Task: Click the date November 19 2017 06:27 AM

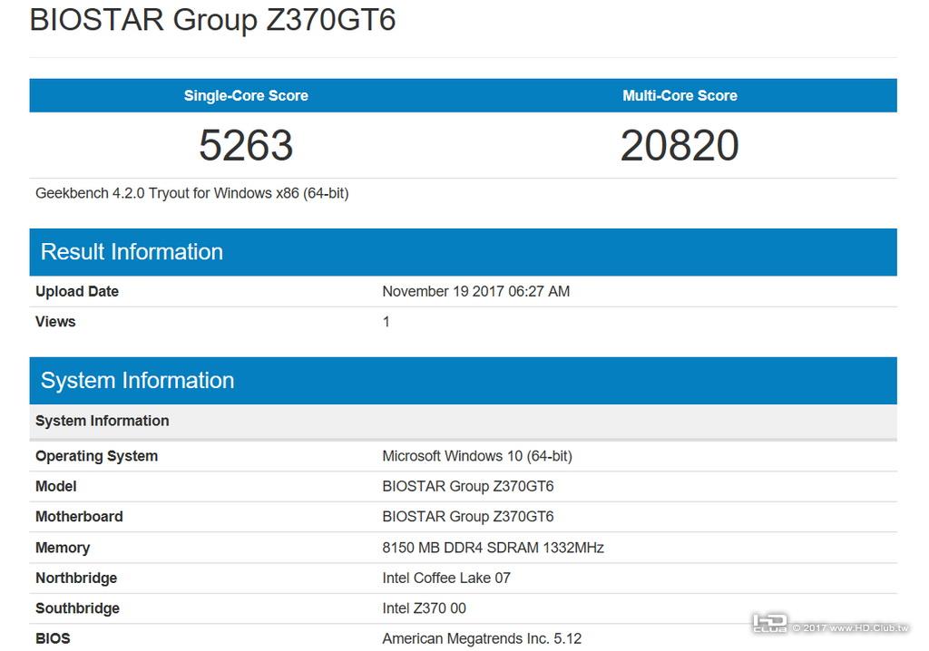Action: (475, 291)
